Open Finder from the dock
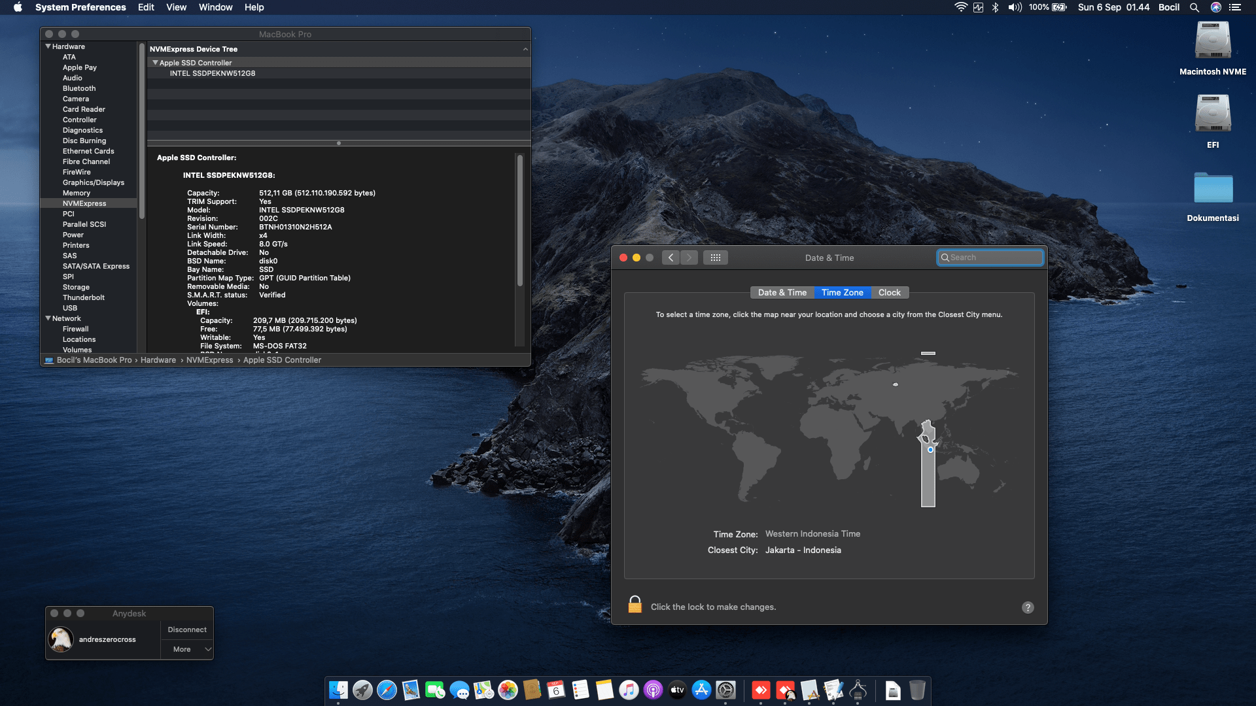Viewport: 1256px width, 706px height. [x=338, y=690]
